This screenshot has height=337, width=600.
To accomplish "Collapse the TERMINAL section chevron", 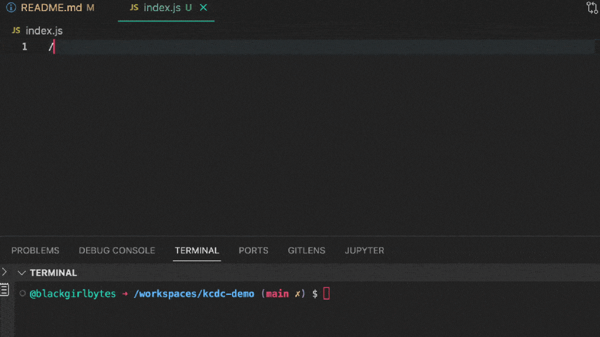I will pyautogui.click(x=22, y=273).
